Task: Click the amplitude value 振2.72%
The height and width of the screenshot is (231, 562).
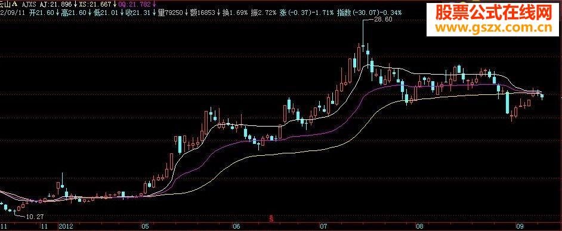Action: point(264,13)
